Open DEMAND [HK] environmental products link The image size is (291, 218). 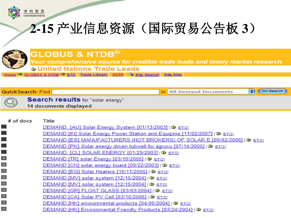point(106,203)
